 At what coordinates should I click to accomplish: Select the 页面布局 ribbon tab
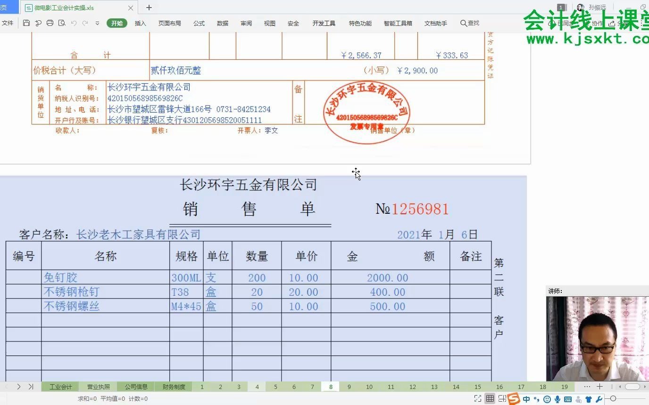coord(170,23)
